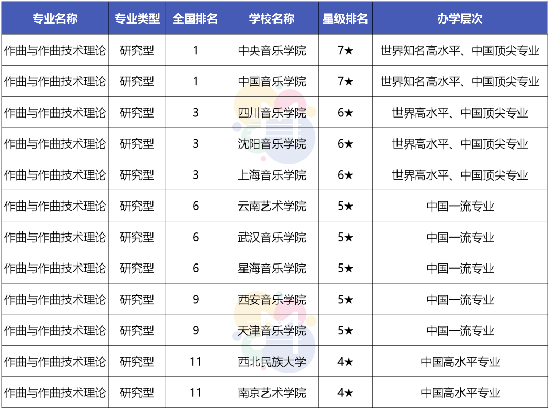Select the 西安音乐学院 cell
This screenshot has height=410, width=549.
(272, 299)
